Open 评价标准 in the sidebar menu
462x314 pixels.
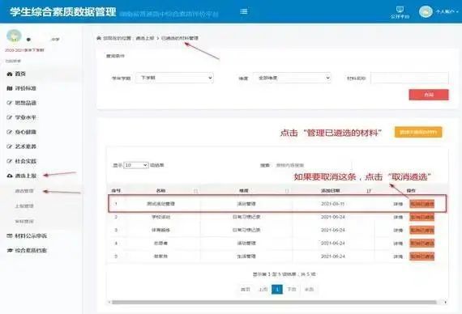point(26,88)
